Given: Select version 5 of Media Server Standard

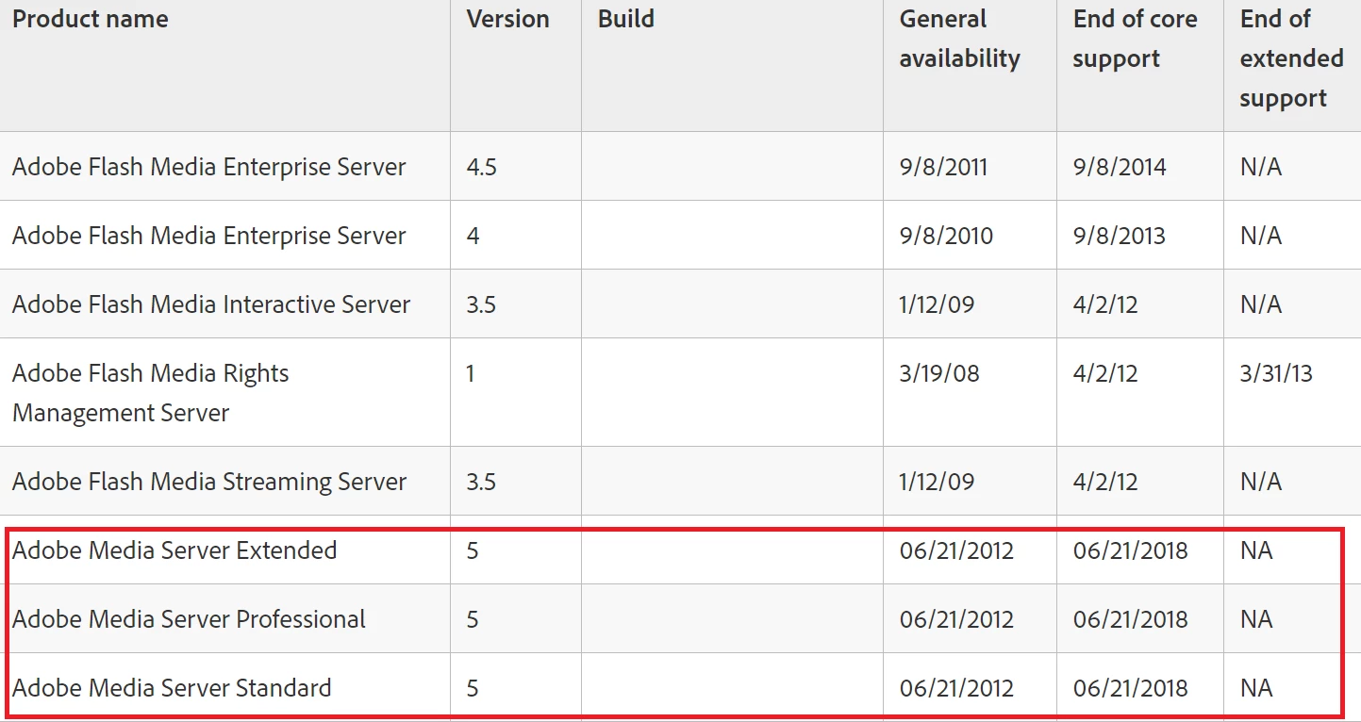Looking at the screenshot, I should (x=473, y=688).
